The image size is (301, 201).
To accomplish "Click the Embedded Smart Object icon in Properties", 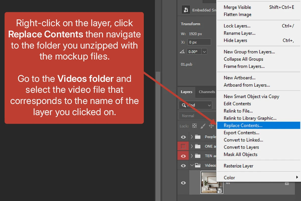I will 186,10.
